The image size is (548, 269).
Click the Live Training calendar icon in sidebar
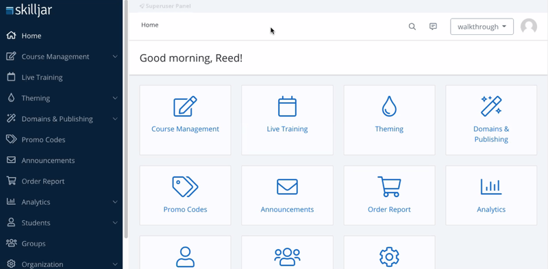11,77
